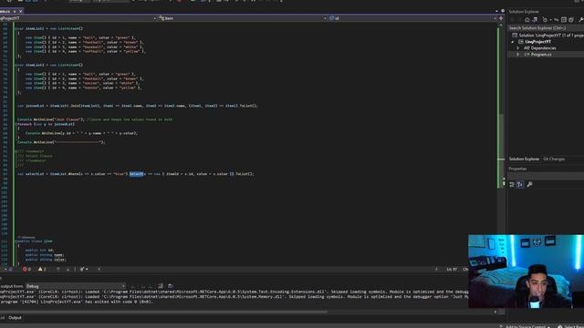This screenshot has width=584, height=328.
Task: Select the Output tab at bottom
Action: click(15, 318)
